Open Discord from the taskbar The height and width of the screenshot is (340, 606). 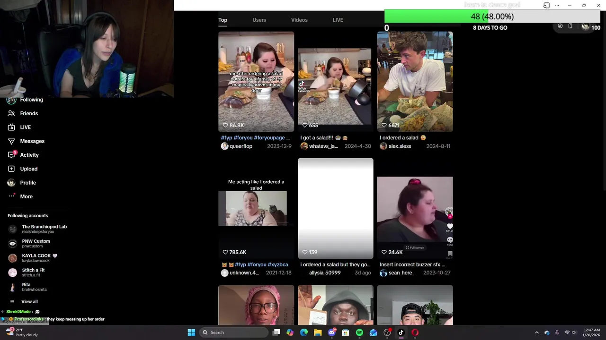332,332
